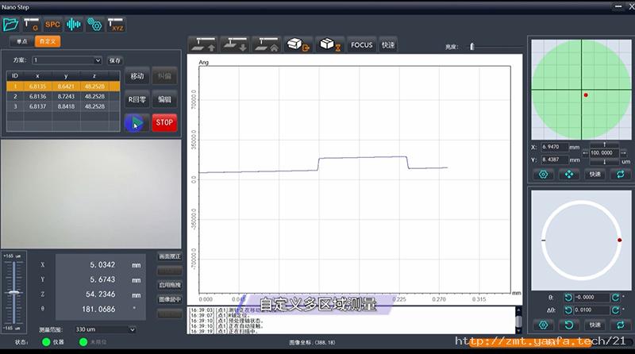The width and height of the screenshot is (635, 354).
Task: Click the θ angle input field
Action: pyautogui.click(x=591, y=298)
